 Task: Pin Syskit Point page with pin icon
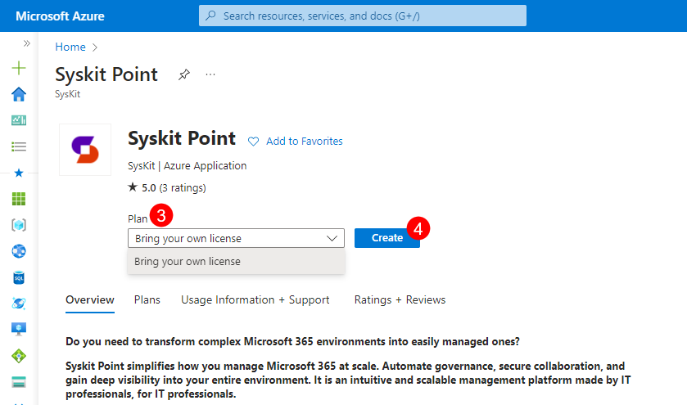tap(184, 75)
